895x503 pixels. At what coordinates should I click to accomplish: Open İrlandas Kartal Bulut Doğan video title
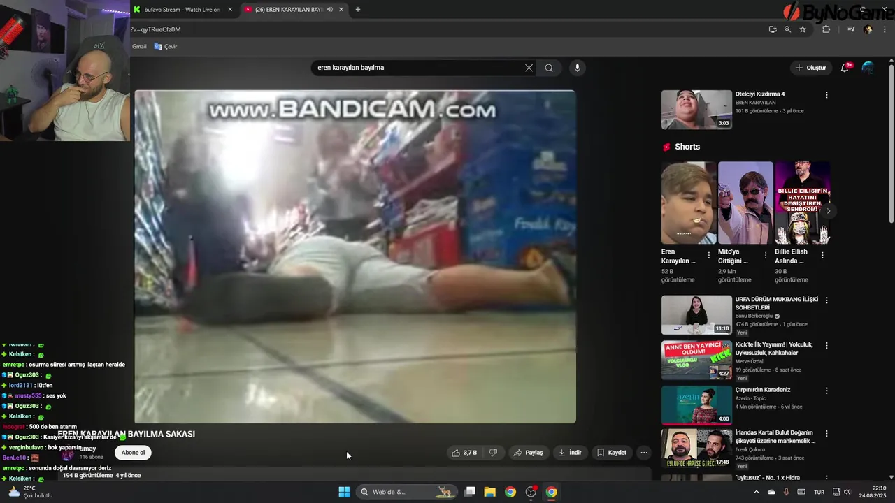click(775, 437)
